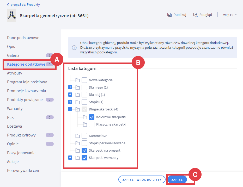Click the folder icon beside Nowa kategoria
Image resolution: width=243 pixels, height=187 pixels.
78,80
